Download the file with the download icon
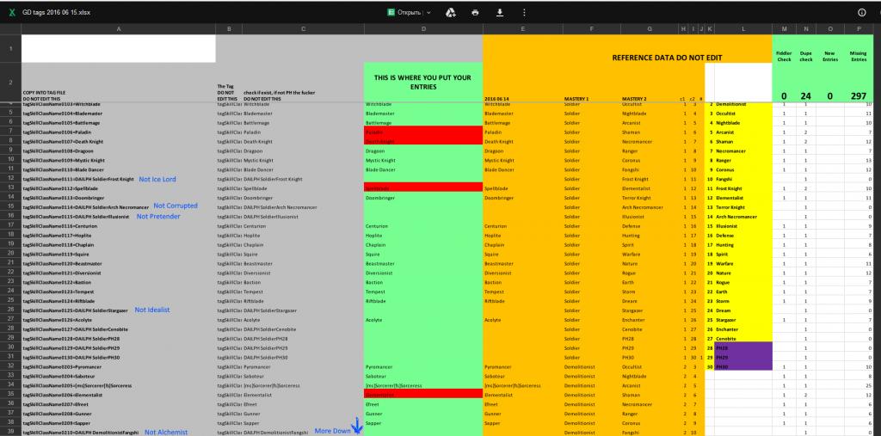881x436 pixels. 500,13
